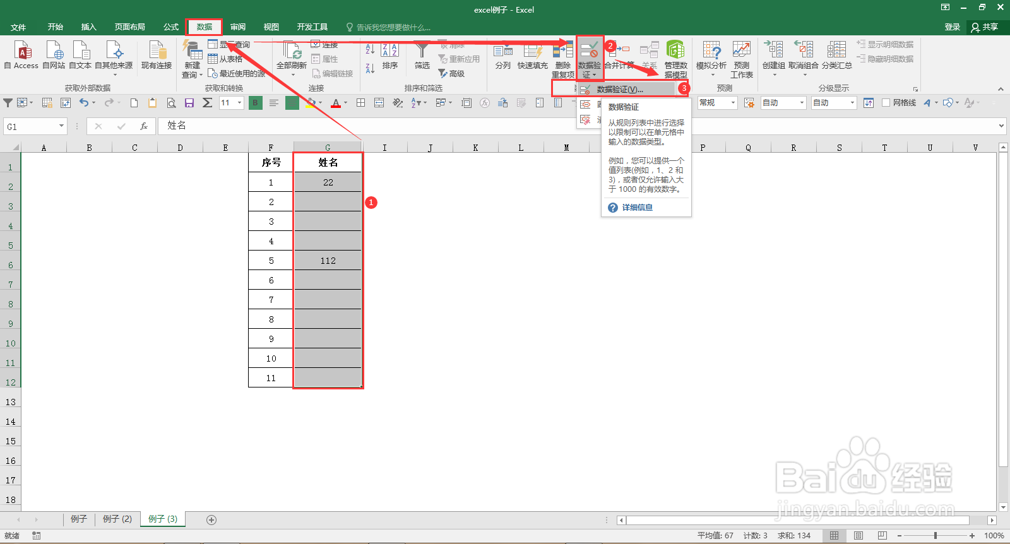
Task: Click the paste clipboard icon
Action: [153, 103]
